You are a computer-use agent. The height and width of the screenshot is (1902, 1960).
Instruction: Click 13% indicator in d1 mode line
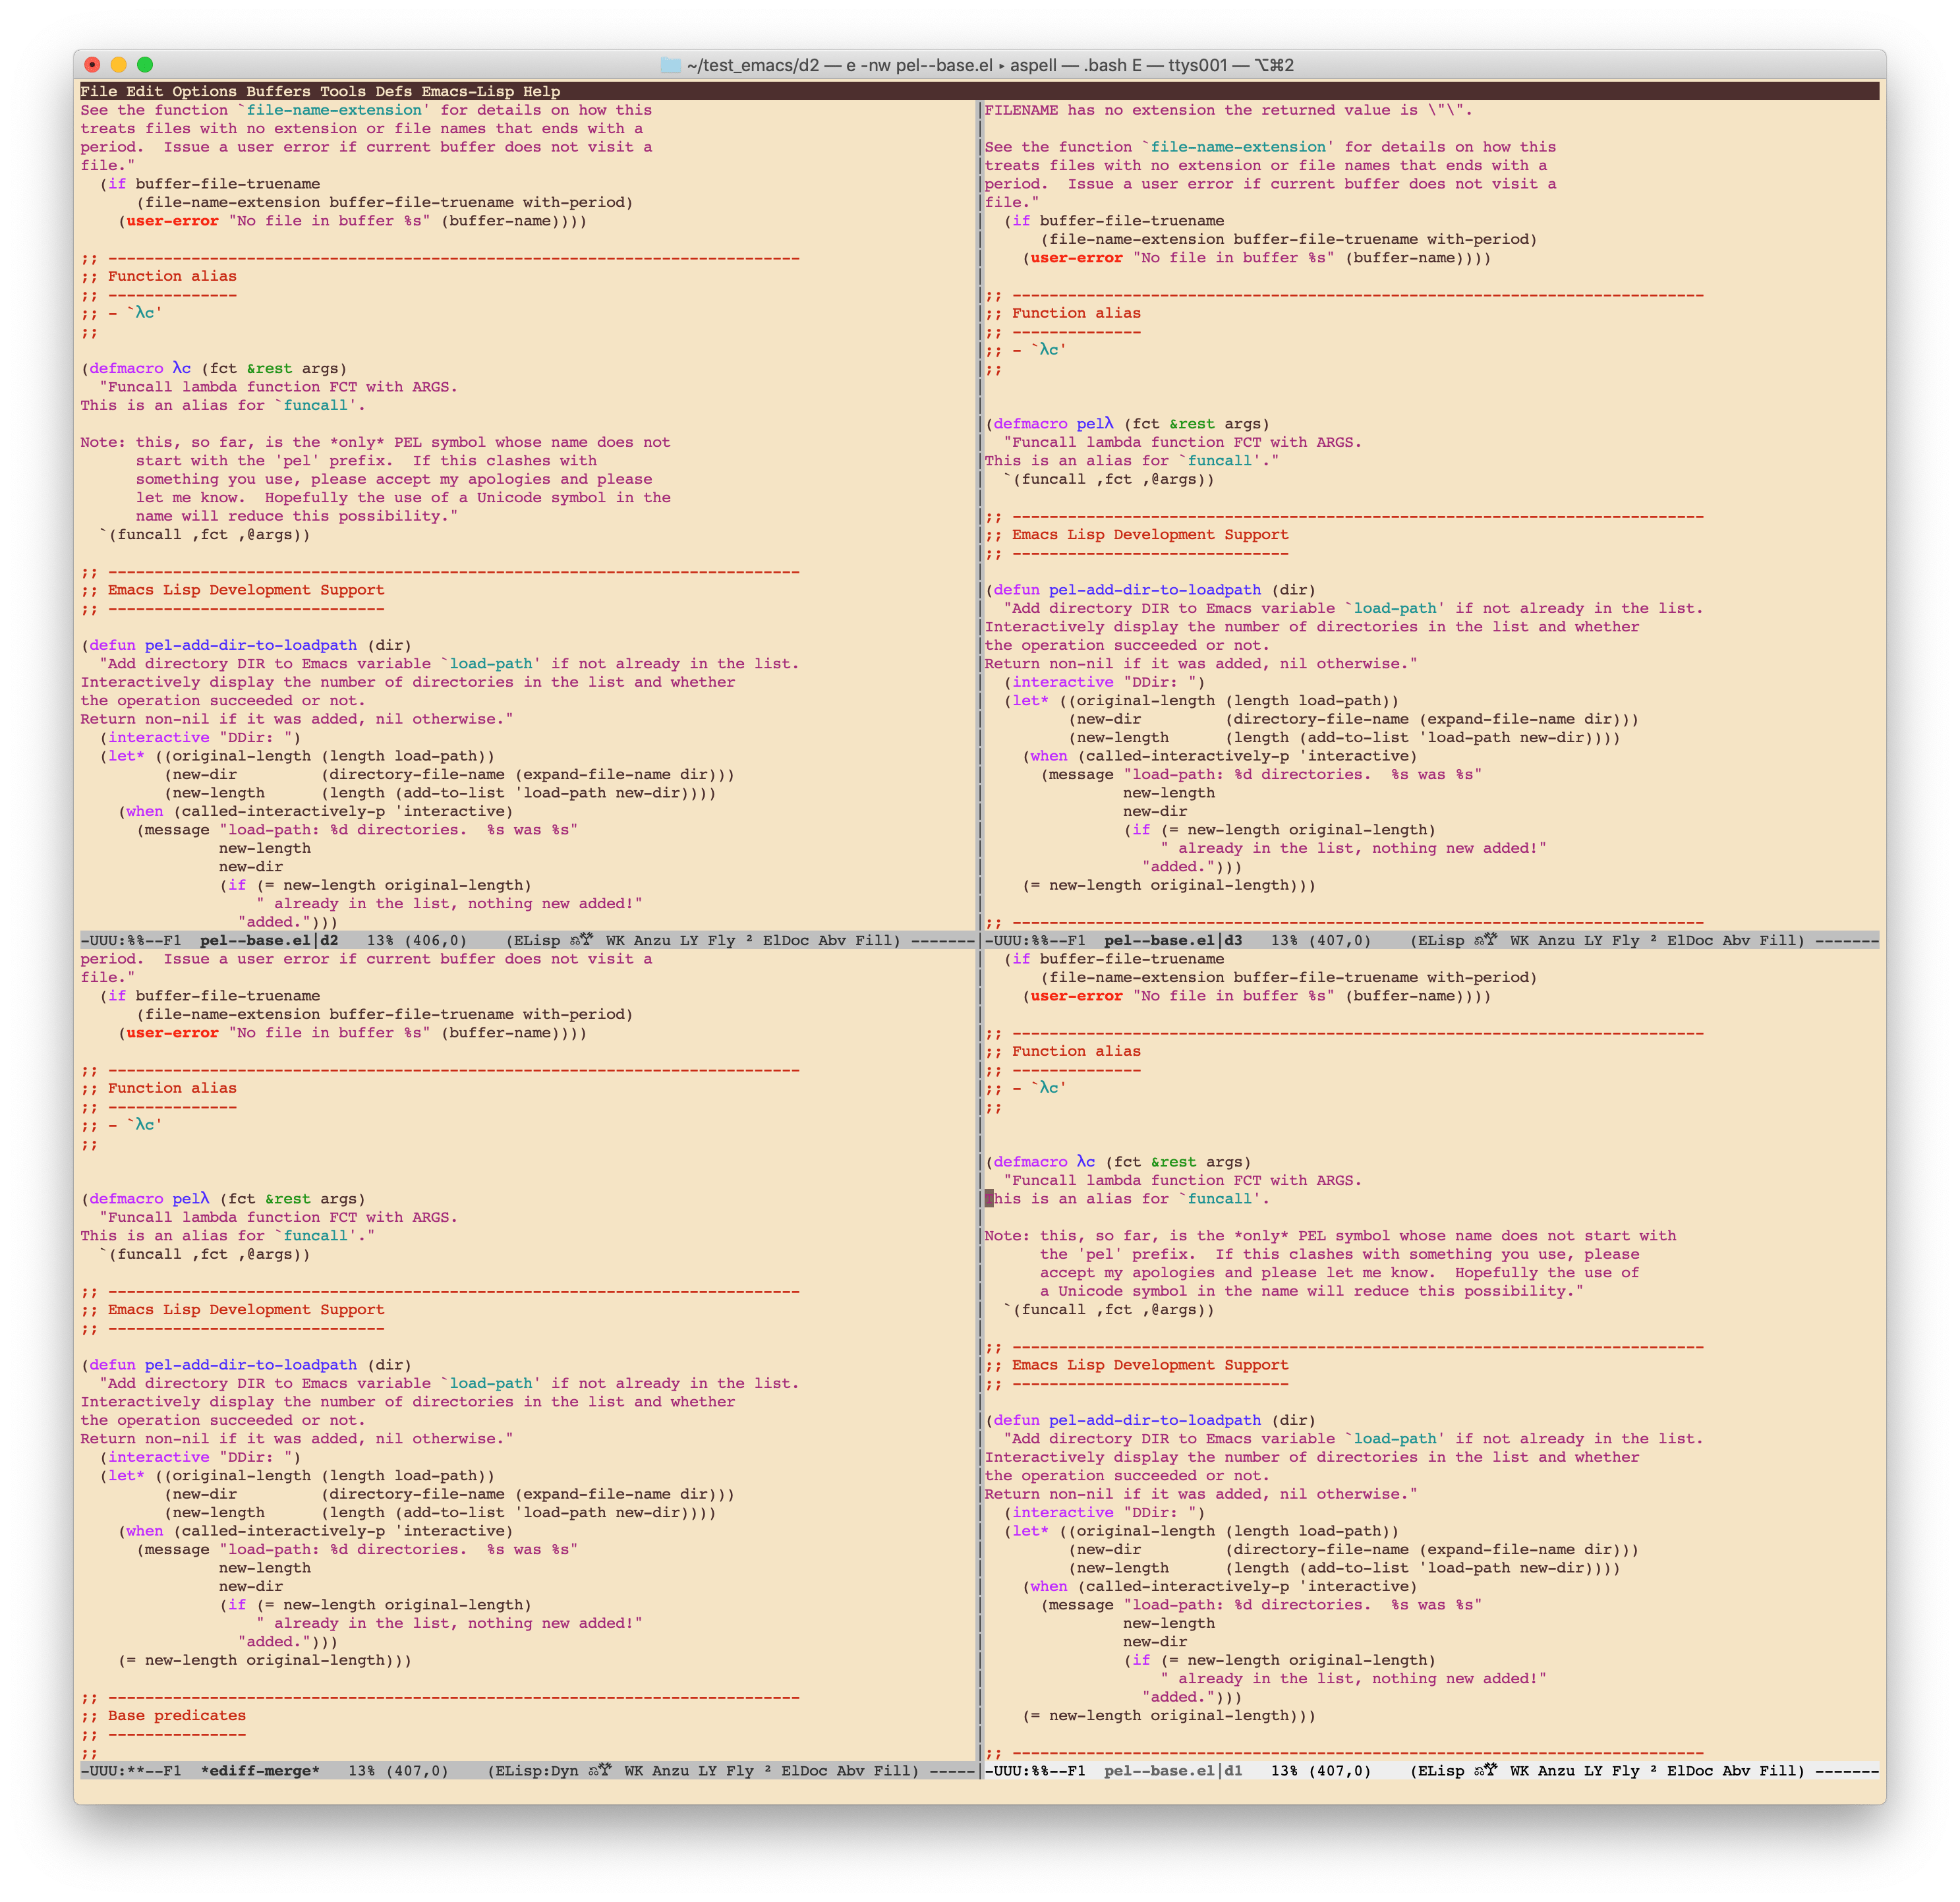click(x=1285, y=1770)
